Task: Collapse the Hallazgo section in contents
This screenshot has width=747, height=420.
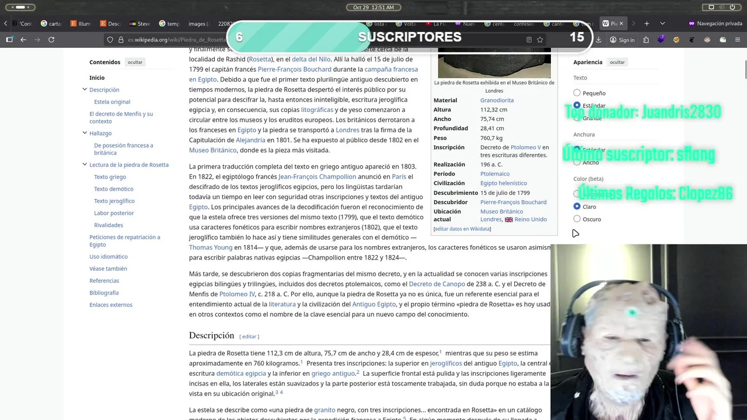Action: 85,133
